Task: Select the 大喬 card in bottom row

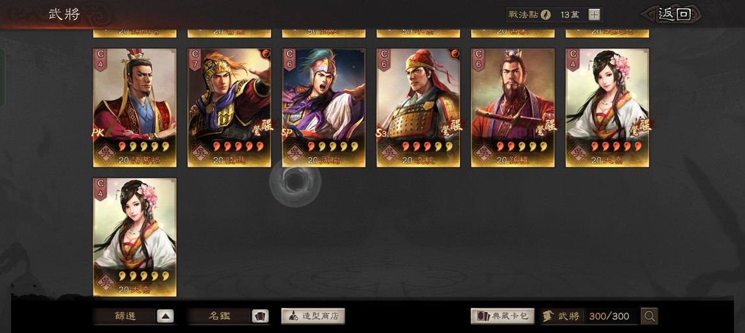Action: (x=135, y=237)
